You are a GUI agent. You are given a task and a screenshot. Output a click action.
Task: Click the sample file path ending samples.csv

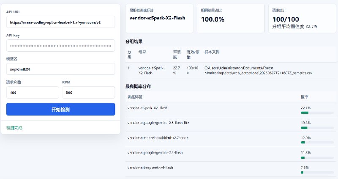pyautogui.click(x=258, y=70)
